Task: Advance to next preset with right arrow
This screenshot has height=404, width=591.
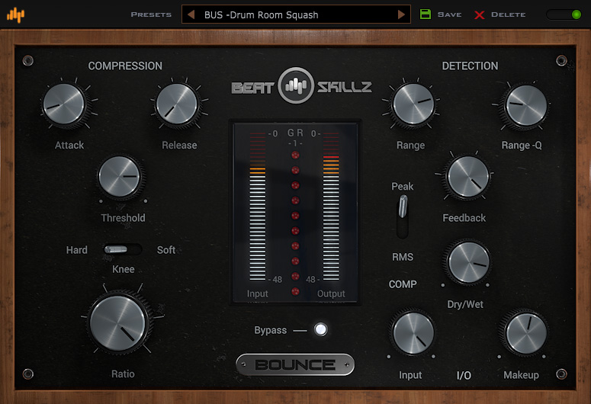Action: coord(401,14)
